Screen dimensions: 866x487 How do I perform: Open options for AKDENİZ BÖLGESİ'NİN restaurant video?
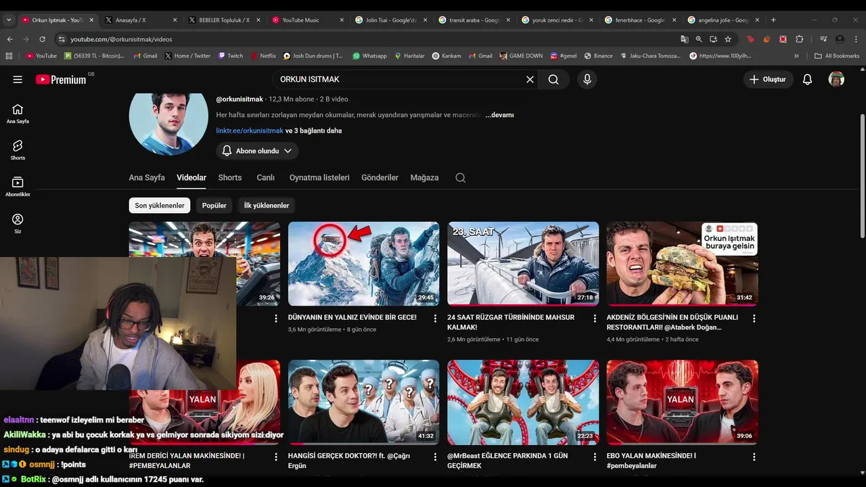(x=754, y=318)
